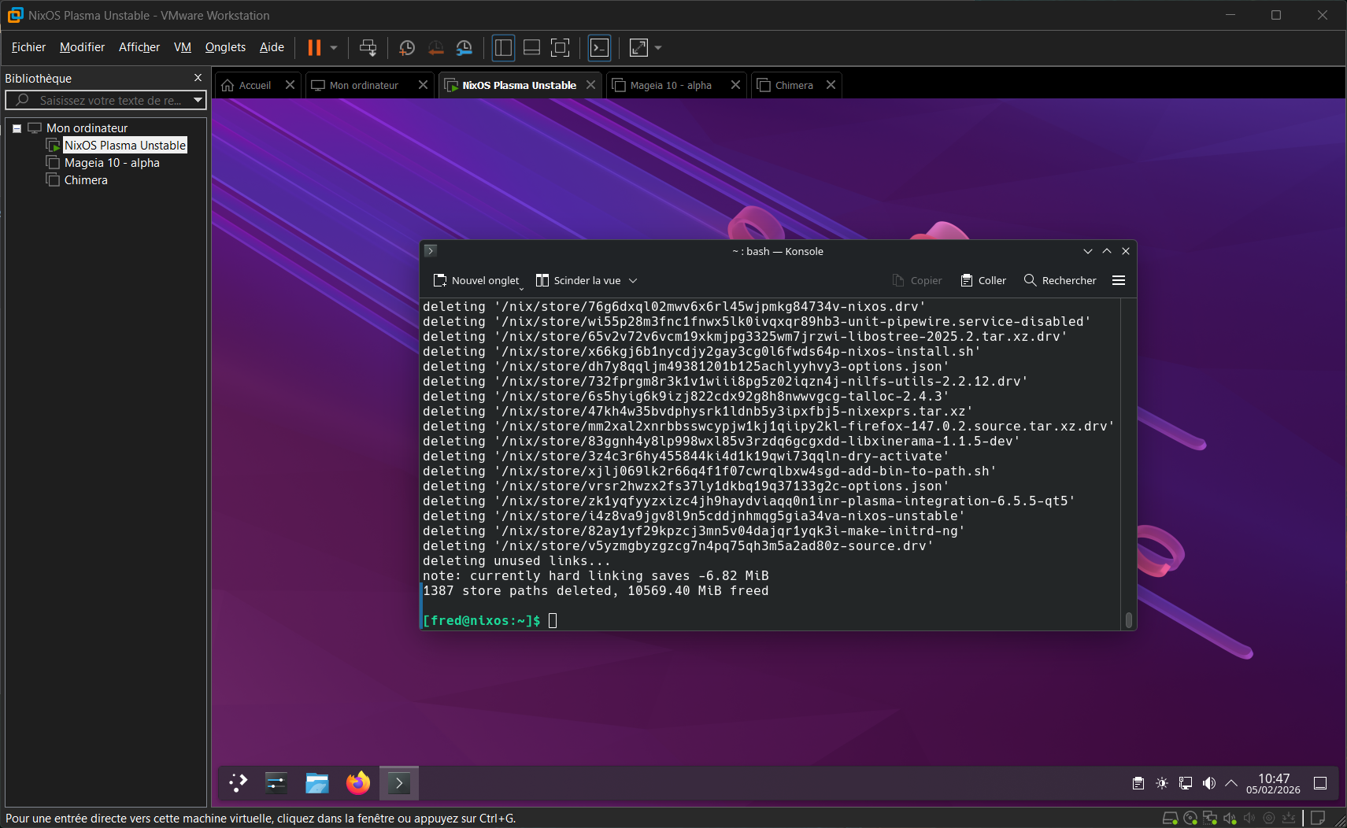The height and width of the screenshot is (828, 1347).
Task: Switch to the Mageia 10 - alpha tab
Action: click(670, 85)
